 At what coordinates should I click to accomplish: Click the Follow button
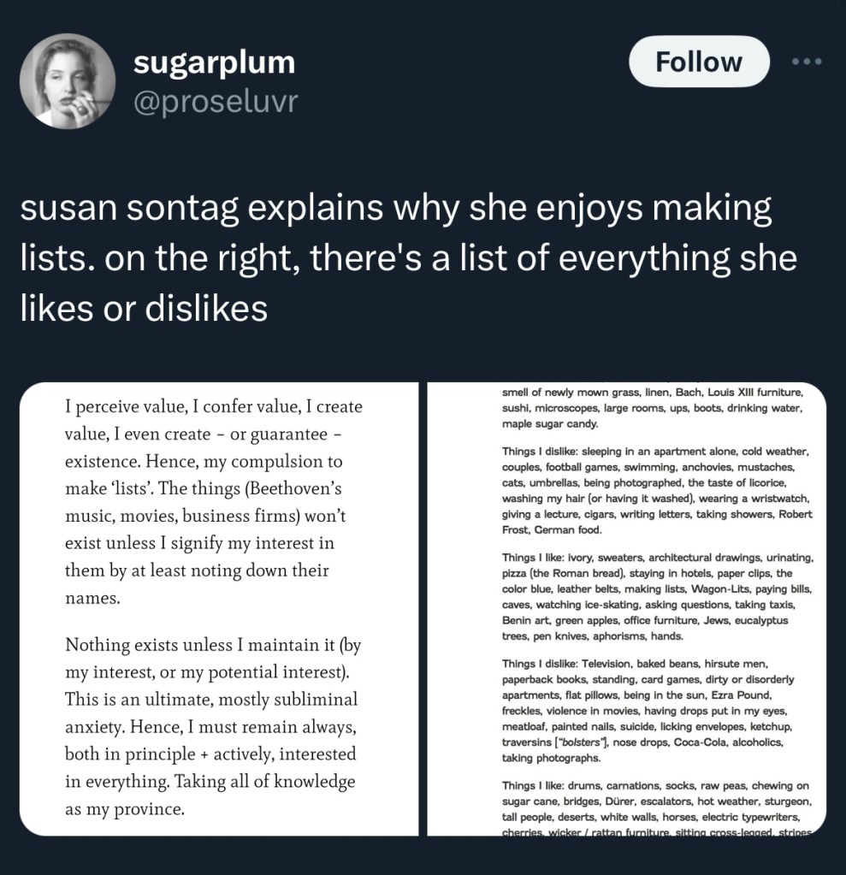click(x=699, y=62)
